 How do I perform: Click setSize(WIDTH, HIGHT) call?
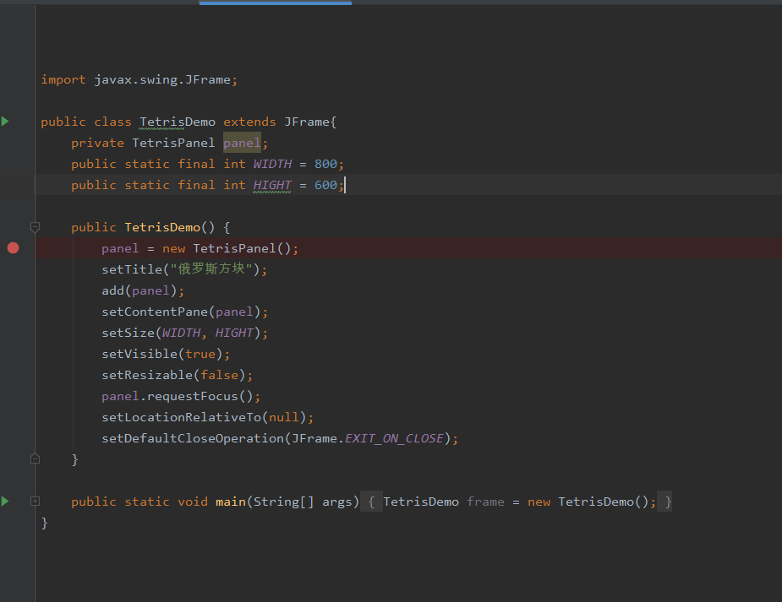184,333
